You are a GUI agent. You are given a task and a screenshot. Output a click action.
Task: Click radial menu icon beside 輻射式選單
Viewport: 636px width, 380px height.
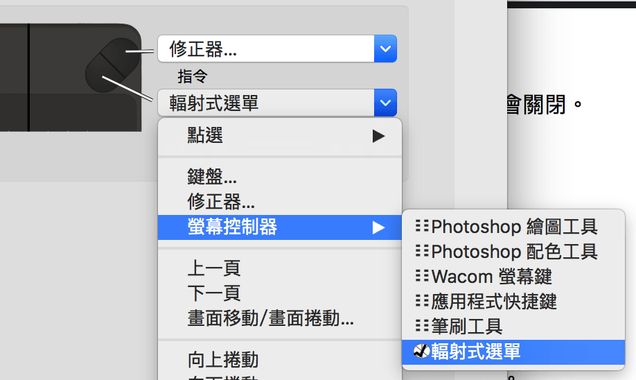tap(422, 351)
